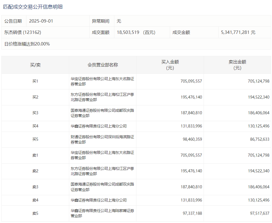Click the 买4 row label
Image resolution: width=272 pixels, height=223 pixels.
point(35,126)
